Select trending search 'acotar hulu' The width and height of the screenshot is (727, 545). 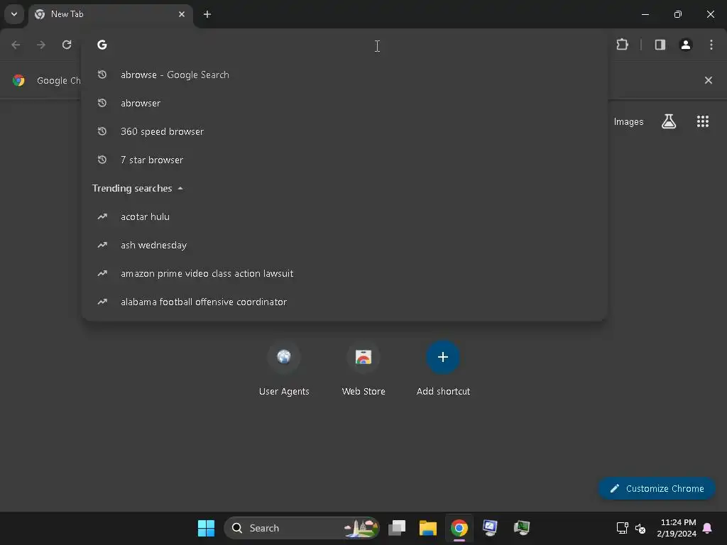pyautogui.click(x=344, y=216)
